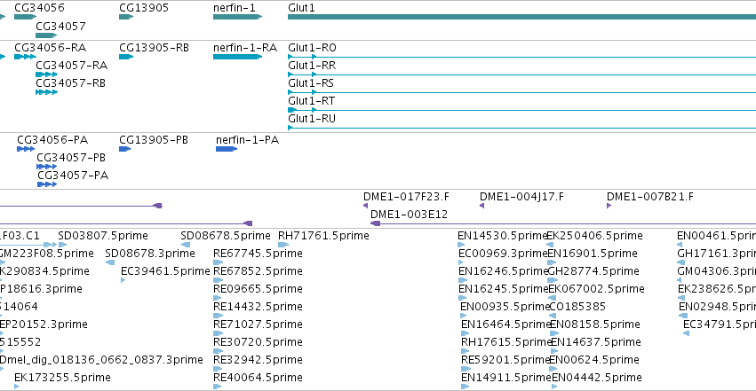This screenshot has width=756, height=391.
Task: Choose EST EN16246.5prime
Action: [503, 271]
